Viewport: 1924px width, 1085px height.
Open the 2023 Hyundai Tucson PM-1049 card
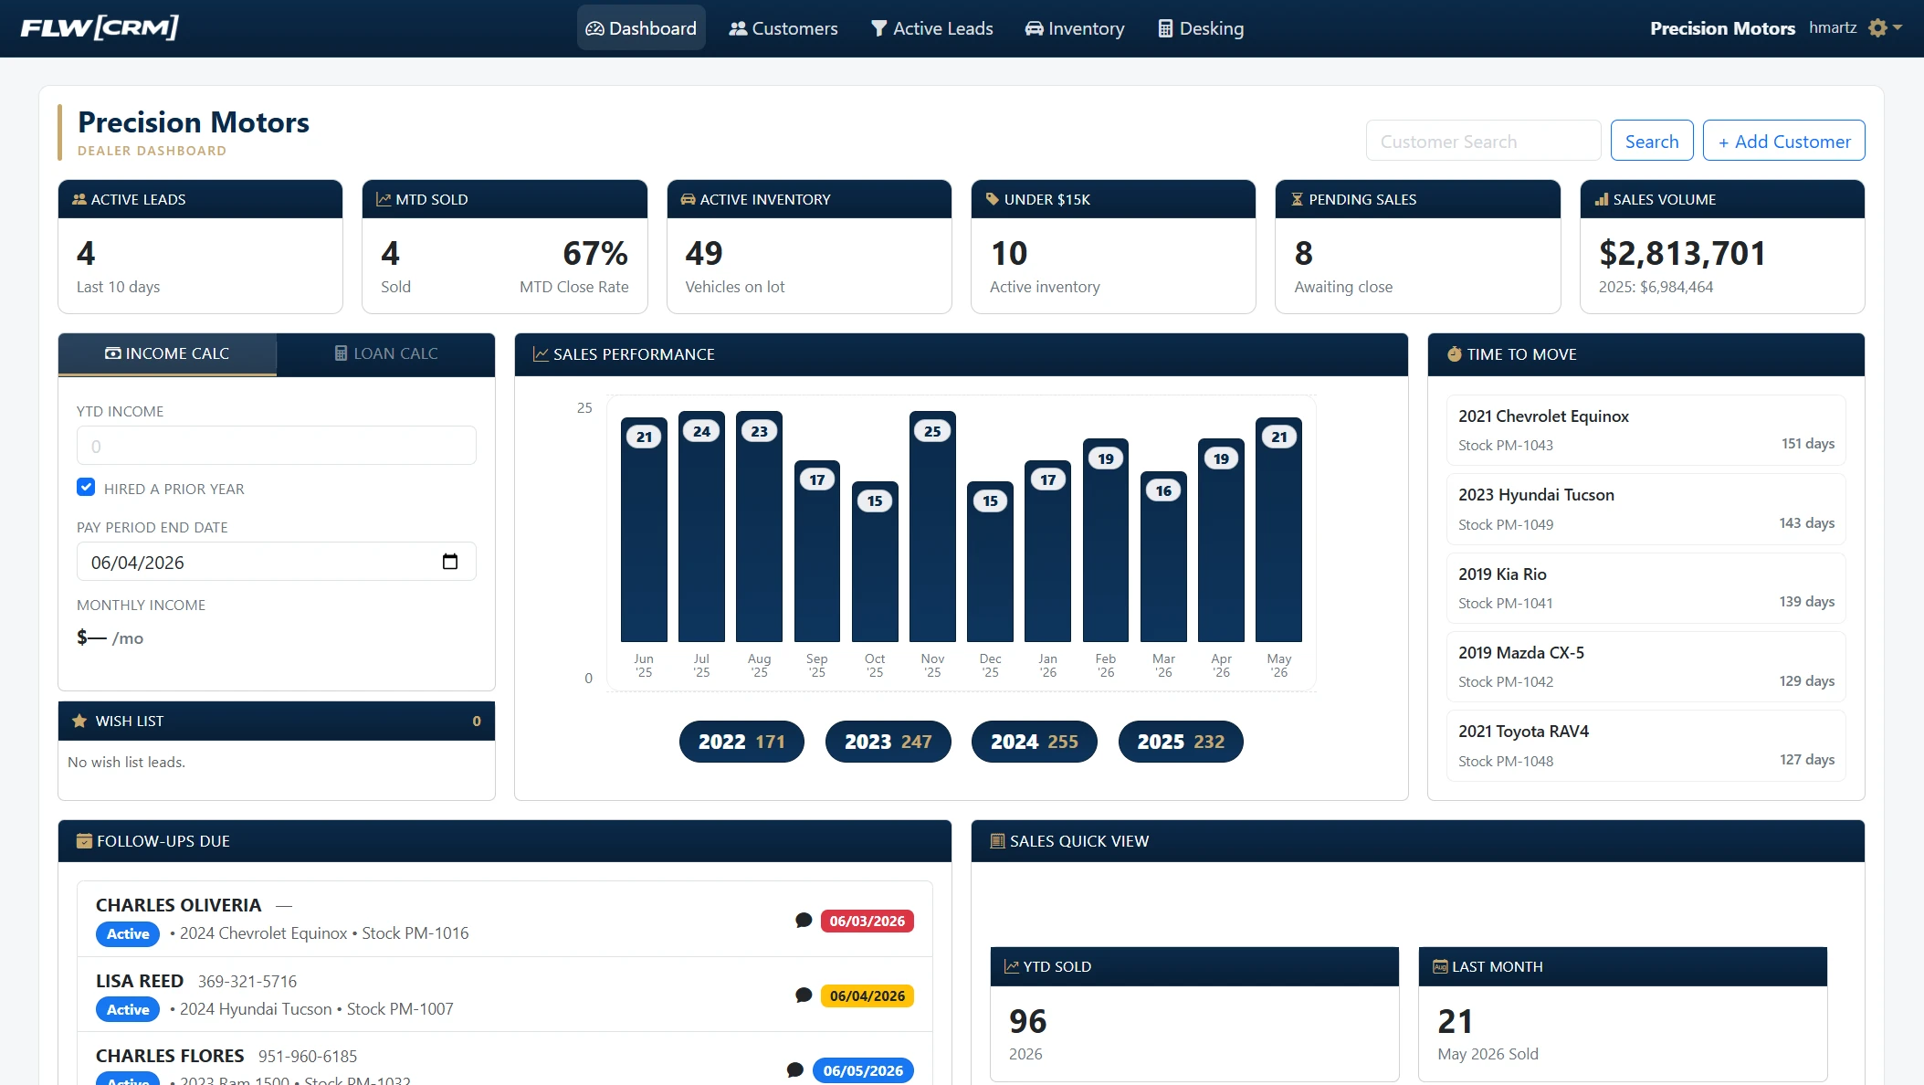point(1645,509)
